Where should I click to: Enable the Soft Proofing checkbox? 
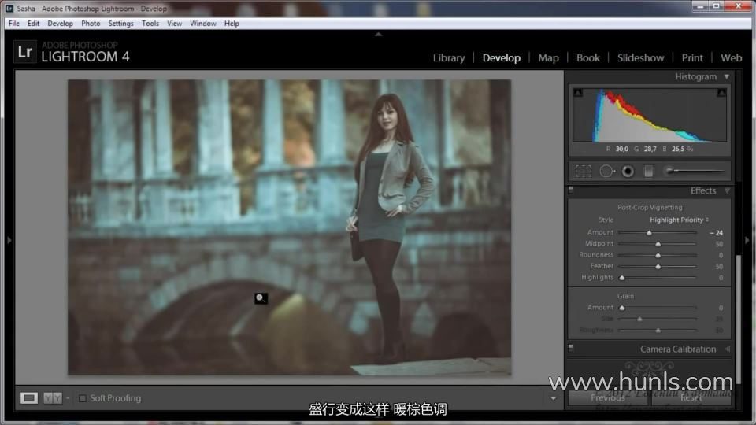point(83,398)
